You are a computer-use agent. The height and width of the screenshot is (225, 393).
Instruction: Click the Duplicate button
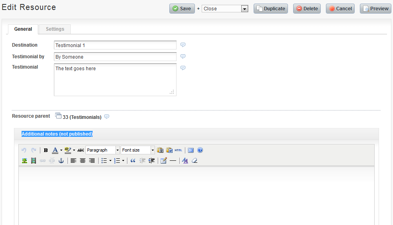click(270, 9)
